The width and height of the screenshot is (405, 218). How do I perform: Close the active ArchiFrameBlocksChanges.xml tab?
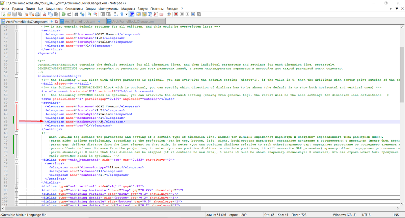pos(57,21)
